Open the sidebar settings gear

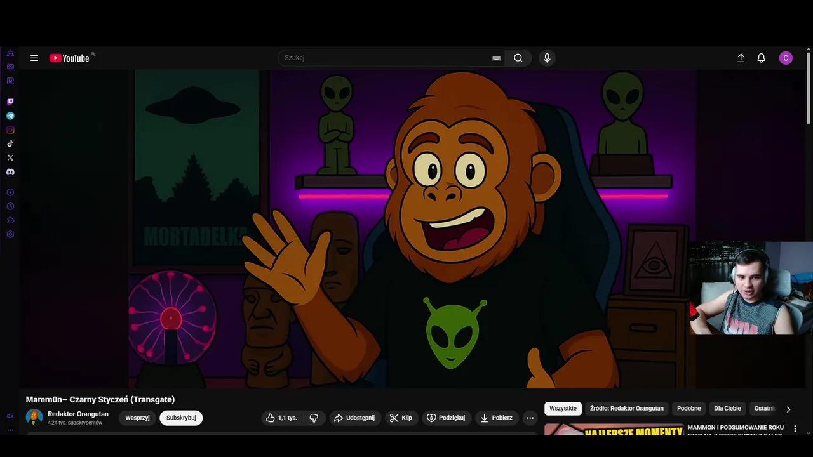[x=10, y=234]
